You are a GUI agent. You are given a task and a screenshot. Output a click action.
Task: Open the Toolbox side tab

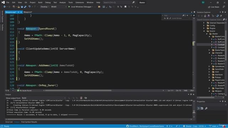click(2, 27)
